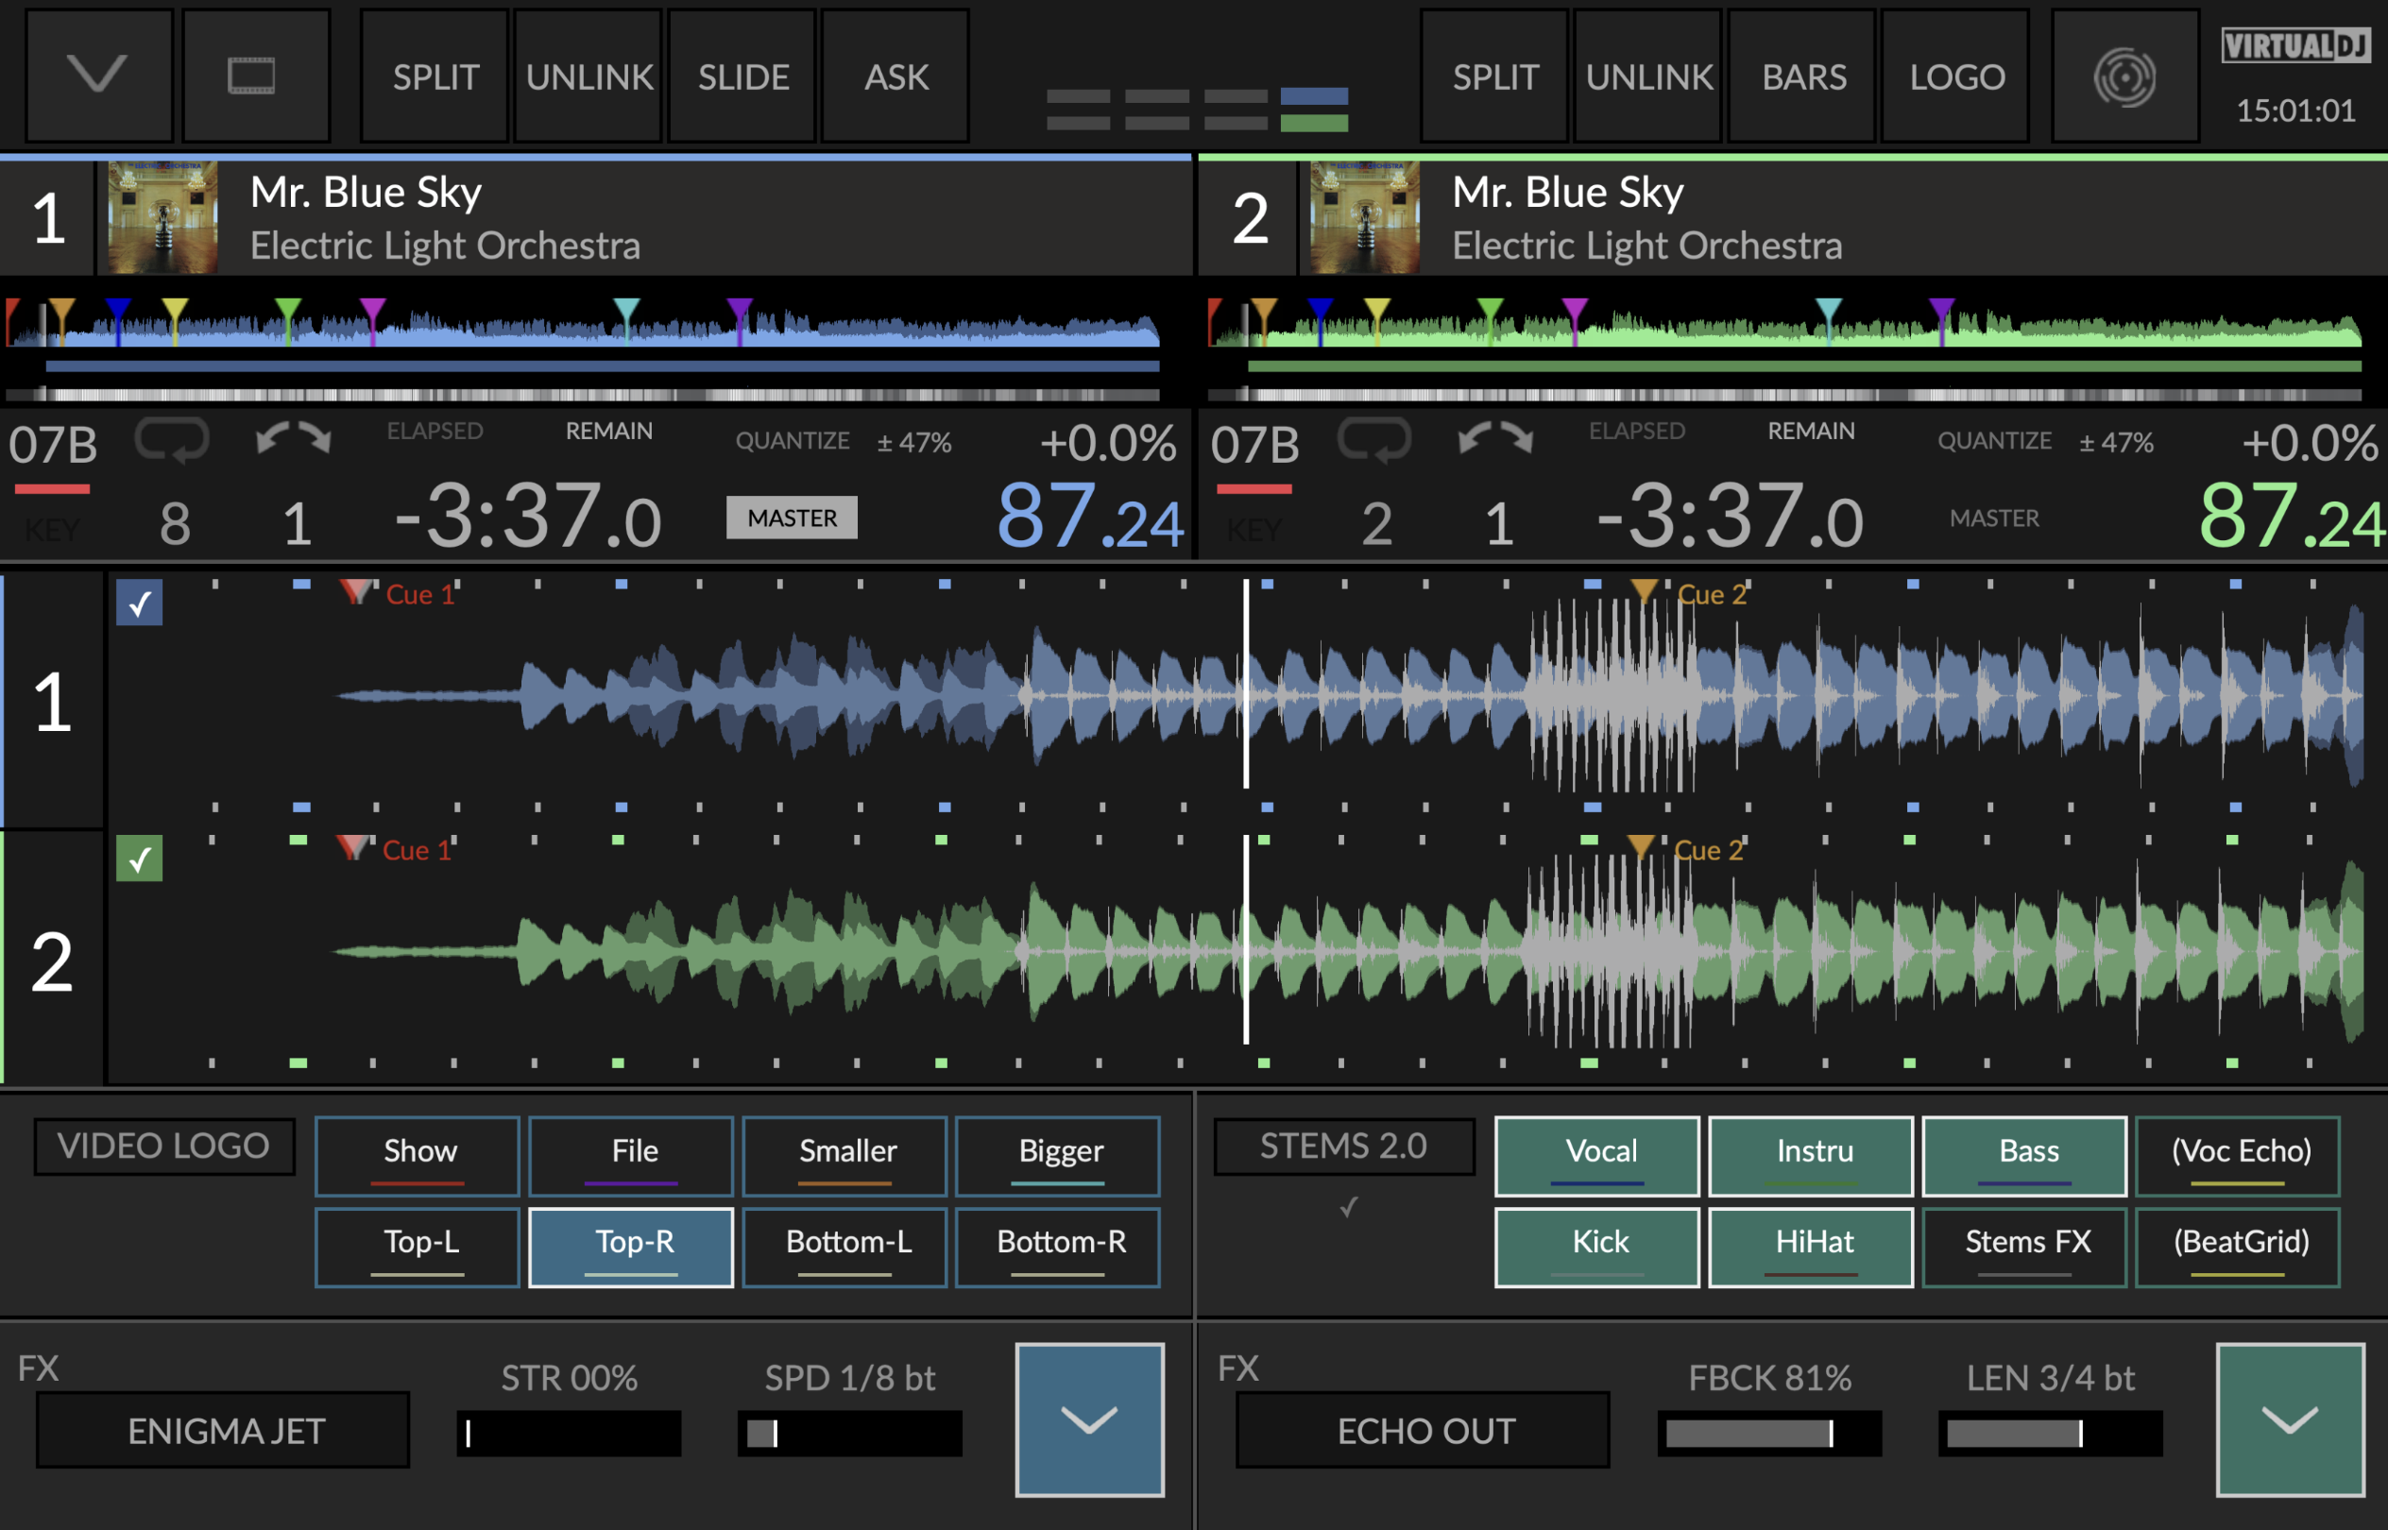Click the (Voc Echo) pad
Viewport: 2388px width, 1530px height.
tap(2238, 1156)
